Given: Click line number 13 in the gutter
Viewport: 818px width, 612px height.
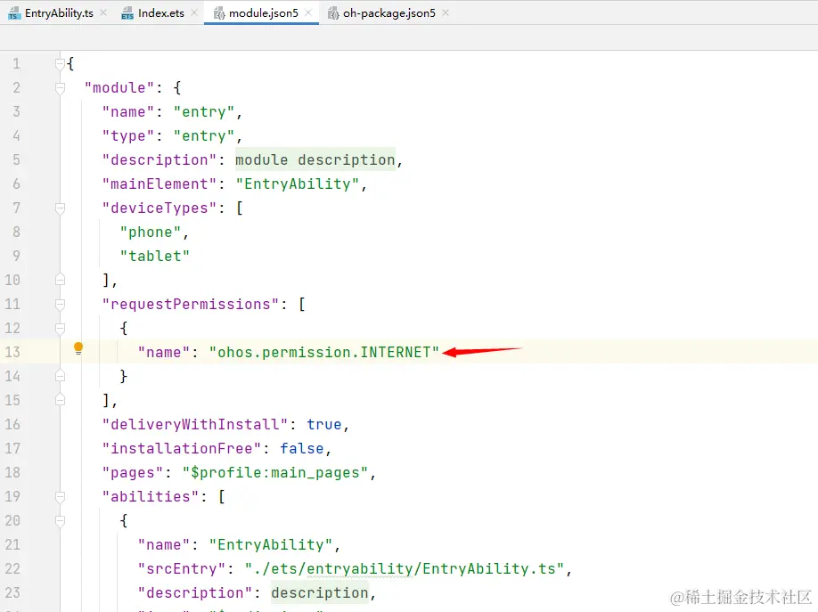Looking at the screenshot, I should 12,352.
